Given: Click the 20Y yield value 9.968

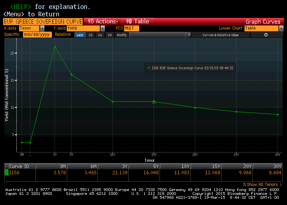Looking at the screenshot, I should click(245, 172).
